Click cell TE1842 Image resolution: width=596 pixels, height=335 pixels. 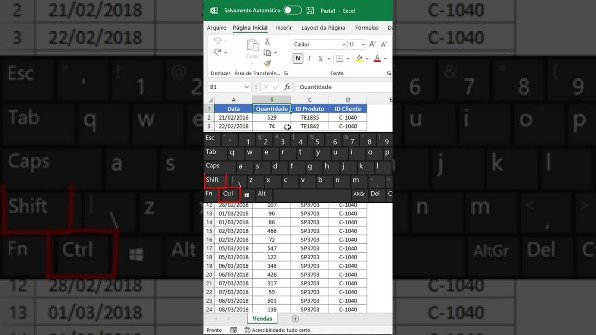point(310,127)
